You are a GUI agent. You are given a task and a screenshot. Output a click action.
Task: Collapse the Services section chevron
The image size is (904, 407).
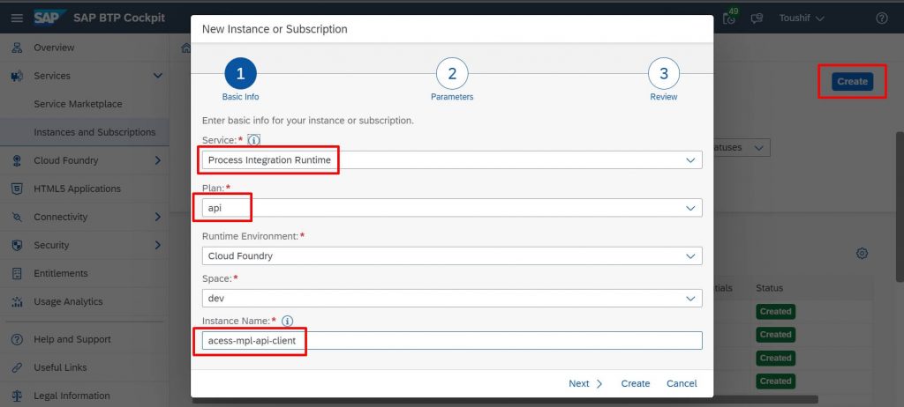(157, 76)
